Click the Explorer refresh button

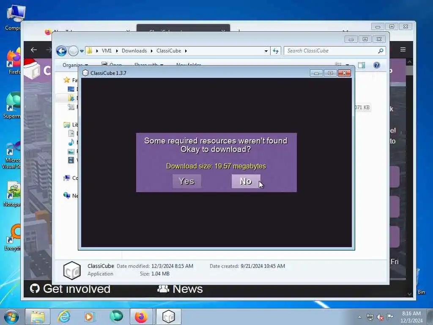tap(276, 51)
